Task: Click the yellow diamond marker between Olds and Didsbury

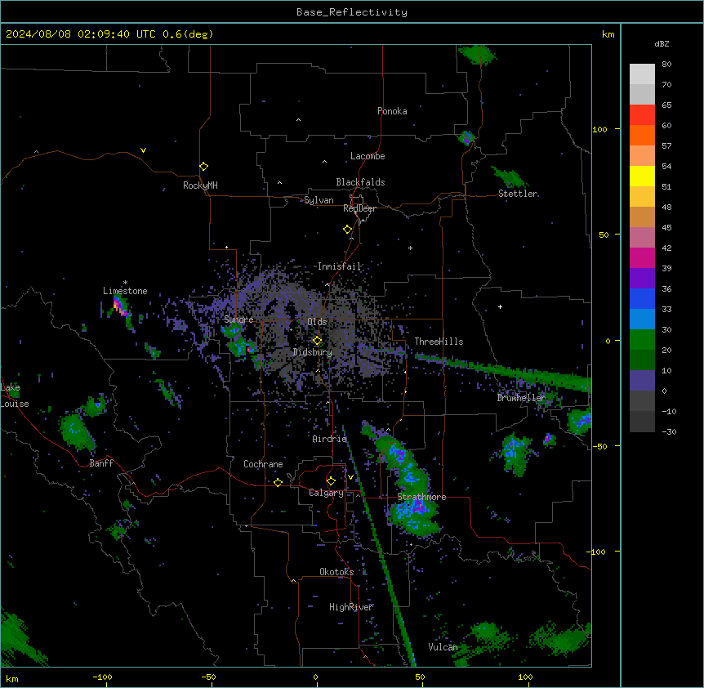Action: pos(317,341)
